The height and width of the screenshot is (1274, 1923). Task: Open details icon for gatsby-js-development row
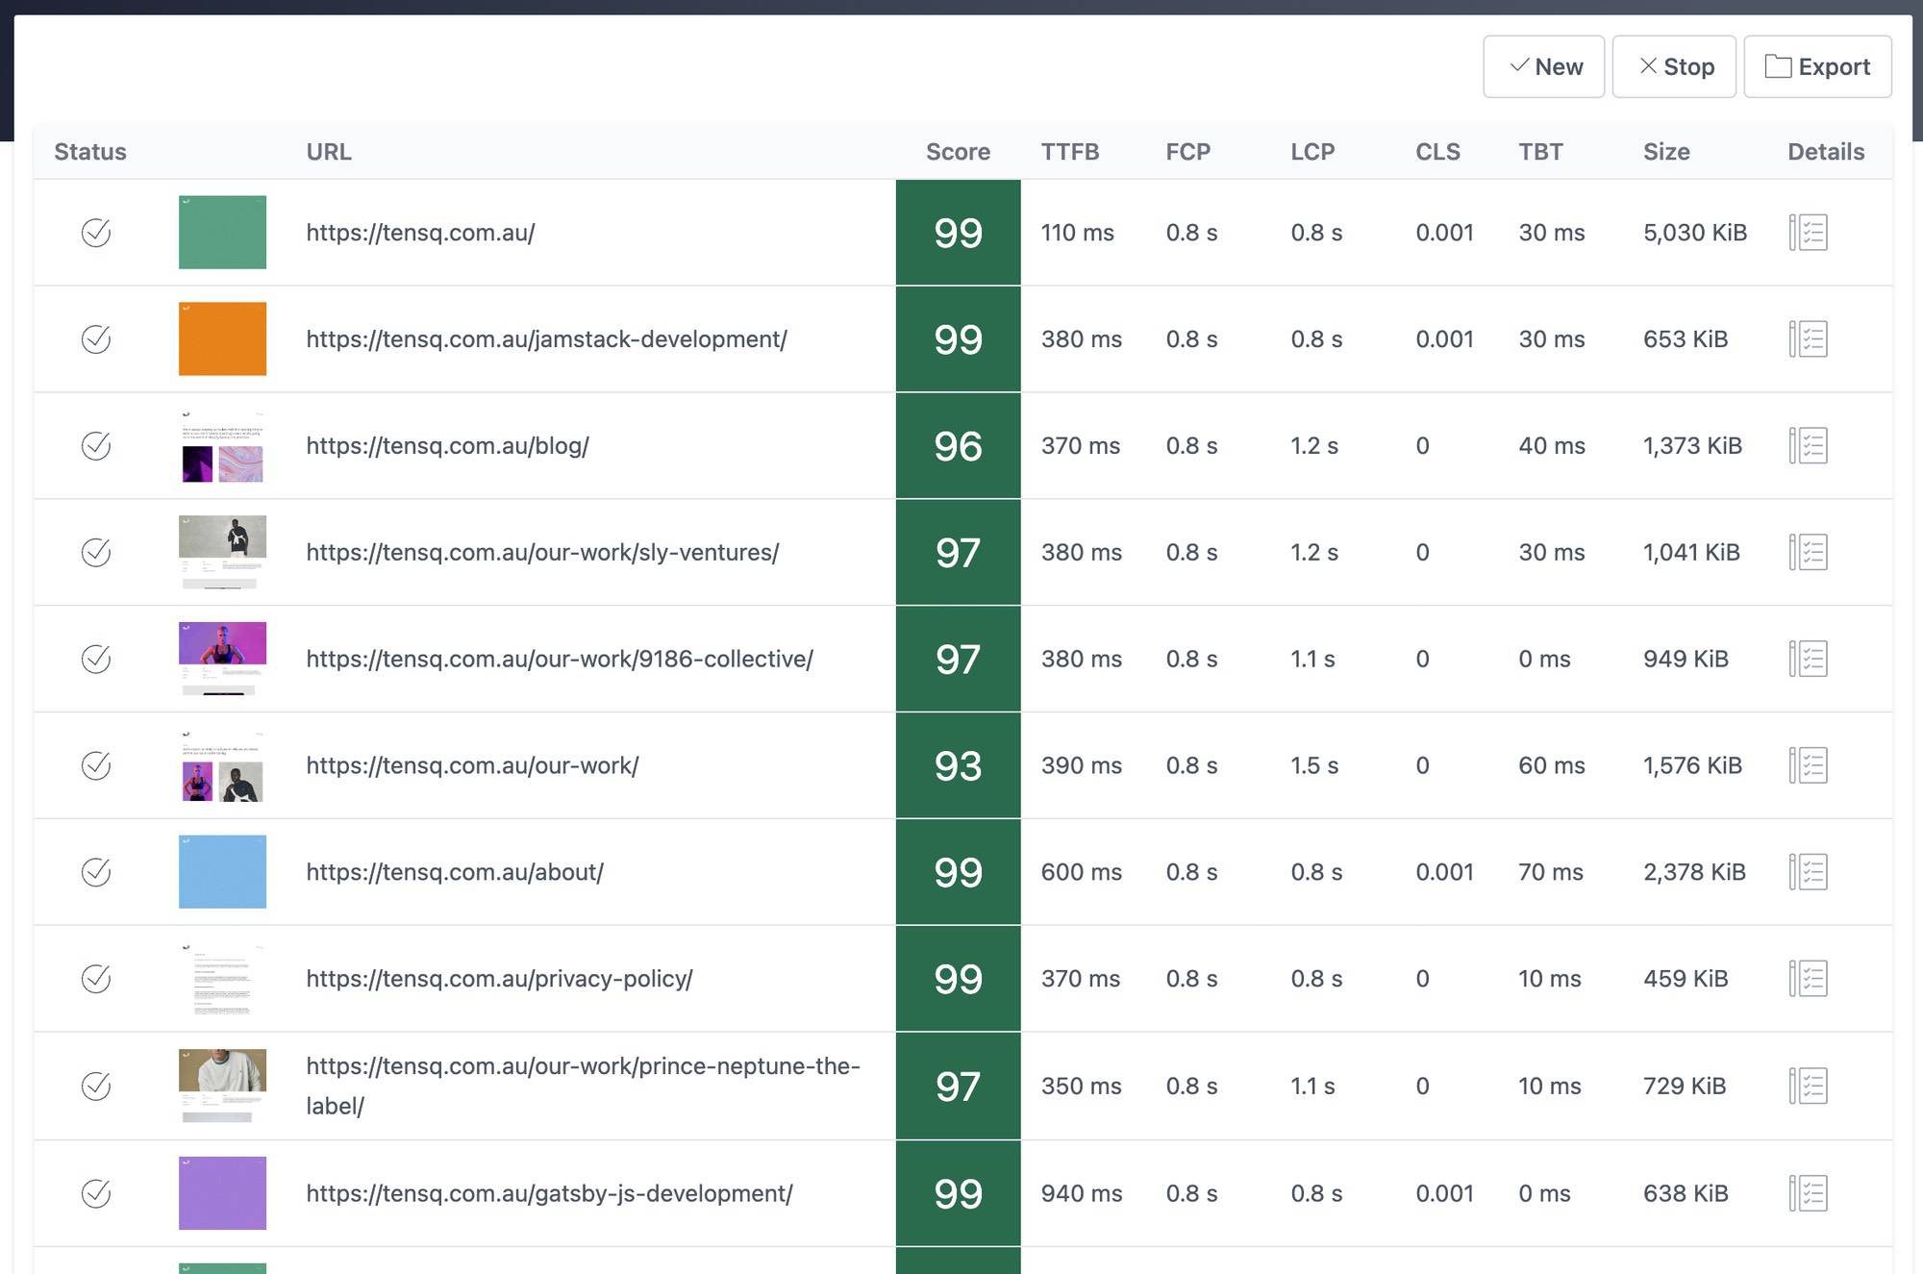tap(1808, 1193)
